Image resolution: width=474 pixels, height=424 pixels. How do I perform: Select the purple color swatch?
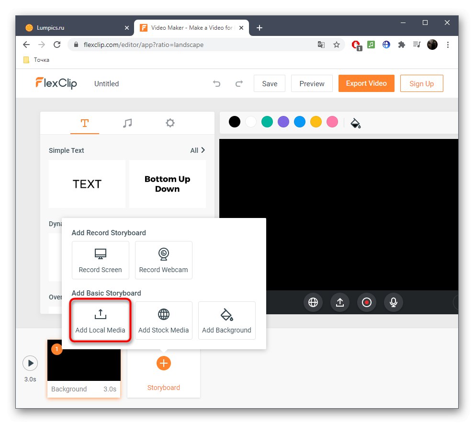[x=283, y=122]
